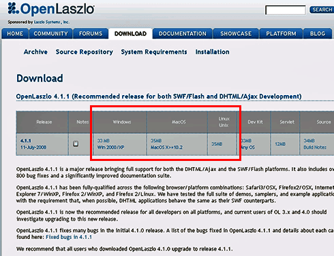The width and height of the screenshot is (334, 256).
Task: Open the Archive submenu link
Action: pos(35,52)
